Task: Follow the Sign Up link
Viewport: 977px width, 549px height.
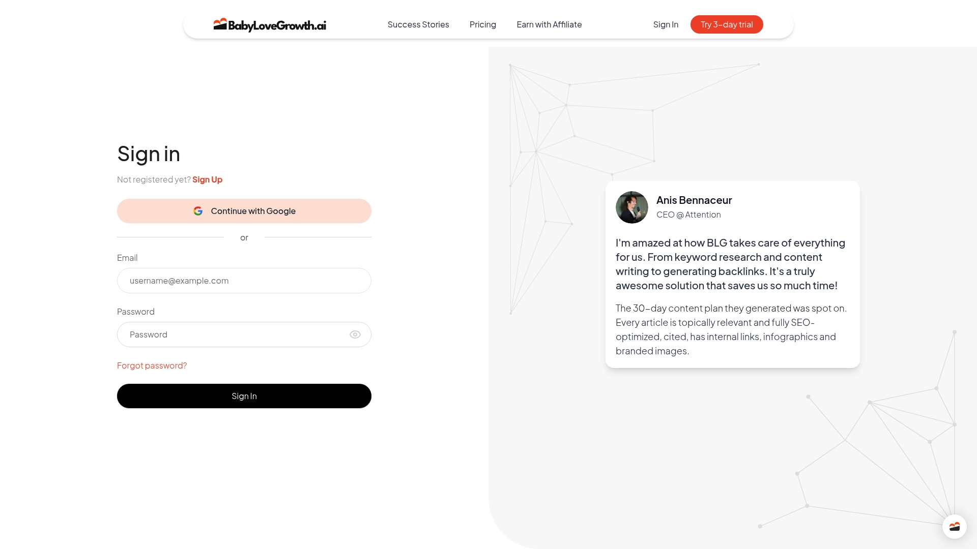Action: pos(207,179)
